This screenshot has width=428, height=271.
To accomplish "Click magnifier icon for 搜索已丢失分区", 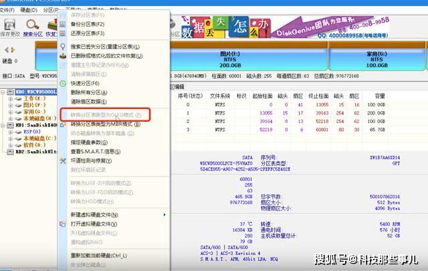I will click(63, 47).
